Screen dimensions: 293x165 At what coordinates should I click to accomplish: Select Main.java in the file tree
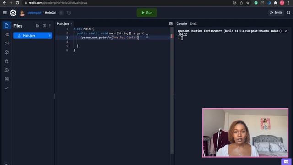(x=33, y=36)
